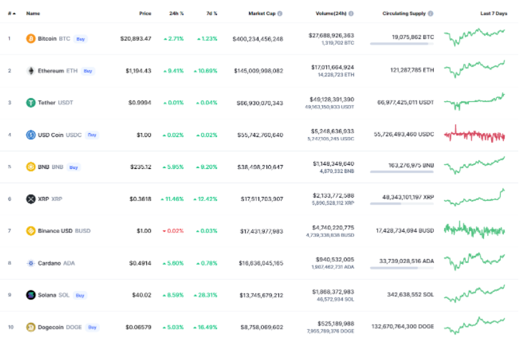Click the Bitcoin logo icon
Viewport: 528px width, 343px height.
(x=31, y=38)
